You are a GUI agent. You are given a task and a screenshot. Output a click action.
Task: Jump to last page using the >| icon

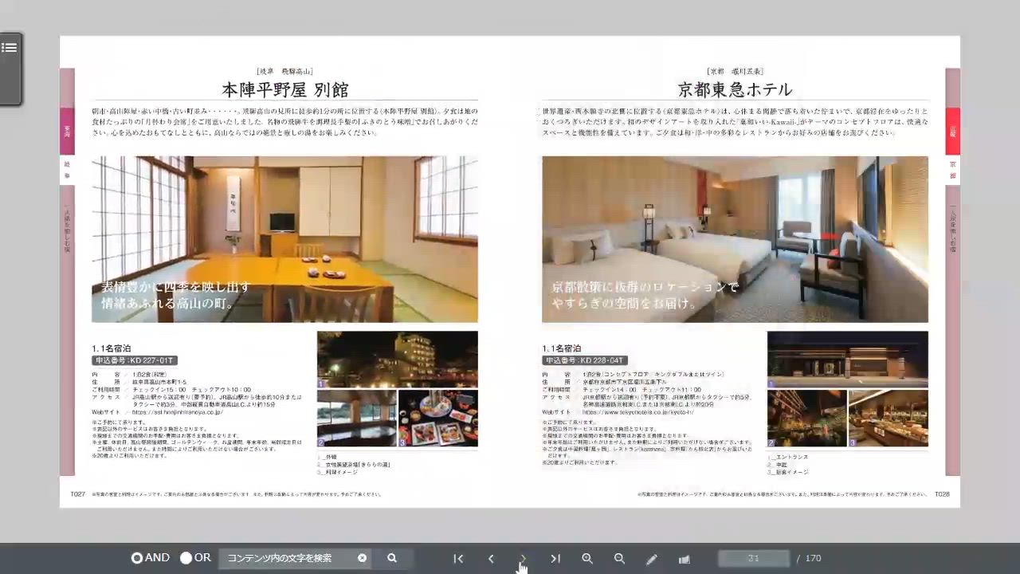click(555, 558)
